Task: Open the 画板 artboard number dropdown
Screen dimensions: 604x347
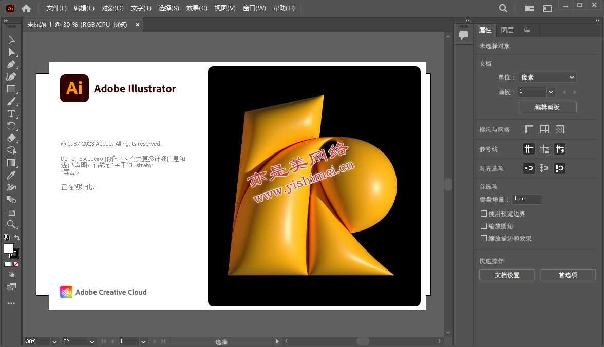Action: click(x=551, y=92)
